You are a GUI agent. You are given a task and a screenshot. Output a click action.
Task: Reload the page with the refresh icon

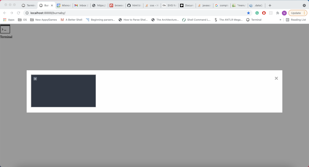pyautogui.click(x=19, y=13)
